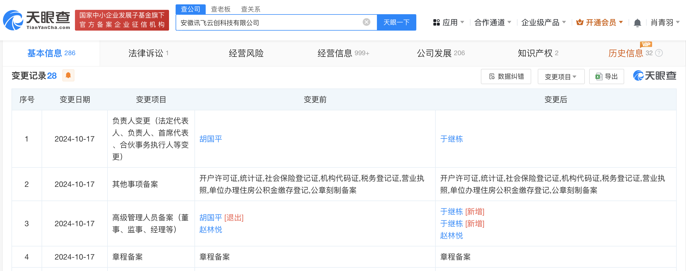Click the membership crown icon
Viewport: 686px width, 271px height.
580,22
